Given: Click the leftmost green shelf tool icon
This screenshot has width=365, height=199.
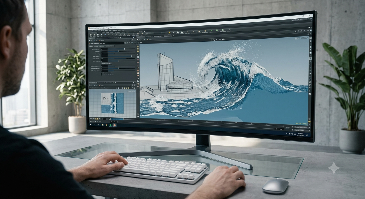Looking at the screenshot, I should pos(211,31).
